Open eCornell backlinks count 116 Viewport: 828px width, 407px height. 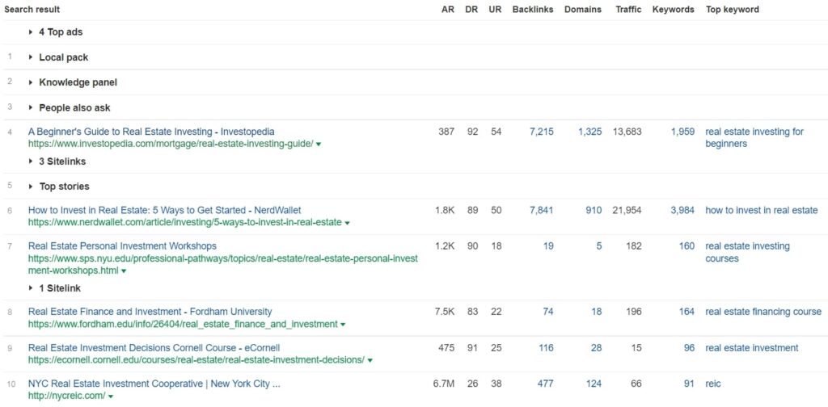coord(546,348)
